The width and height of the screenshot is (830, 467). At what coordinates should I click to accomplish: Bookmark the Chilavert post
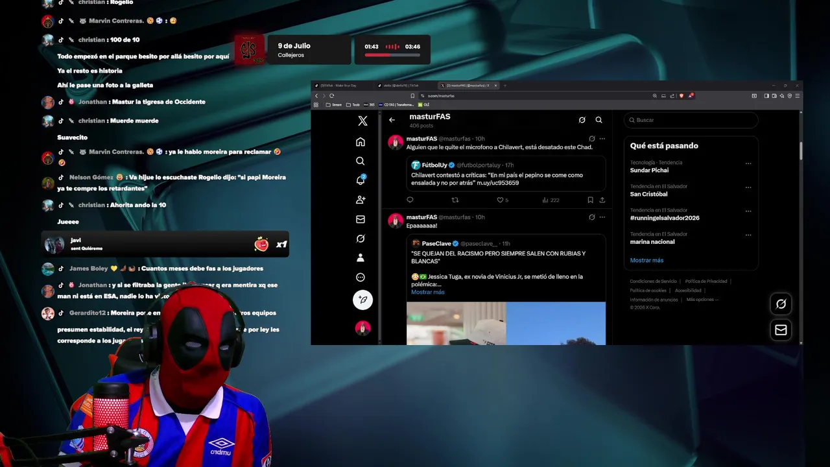590,200
